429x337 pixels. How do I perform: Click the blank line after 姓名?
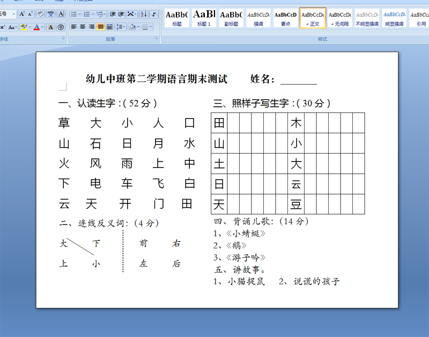tap(299, 81)
